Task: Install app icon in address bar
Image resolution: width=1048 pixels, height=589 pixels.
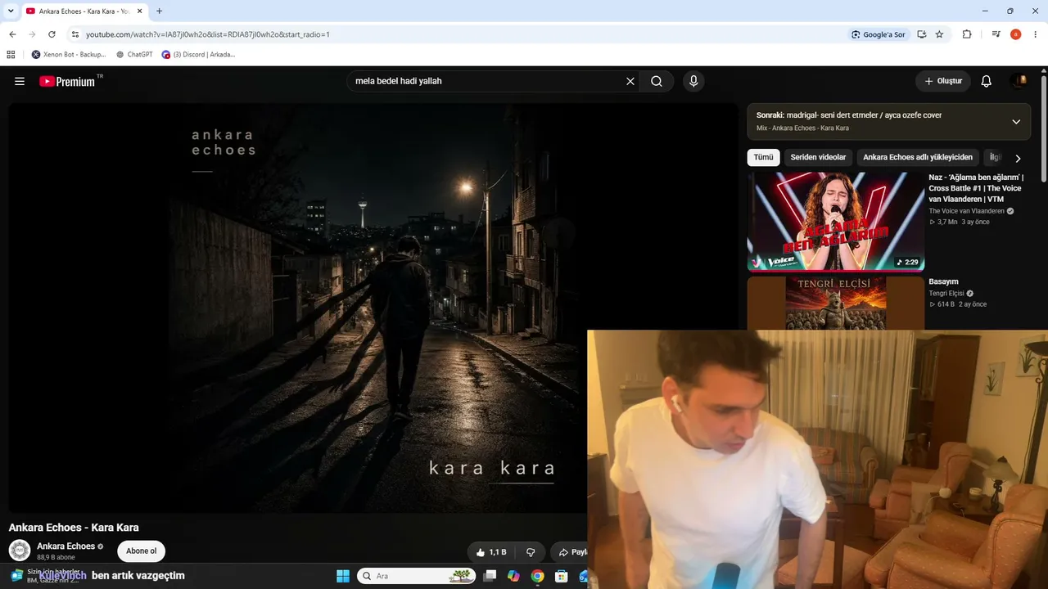Action: click(922, 34)
